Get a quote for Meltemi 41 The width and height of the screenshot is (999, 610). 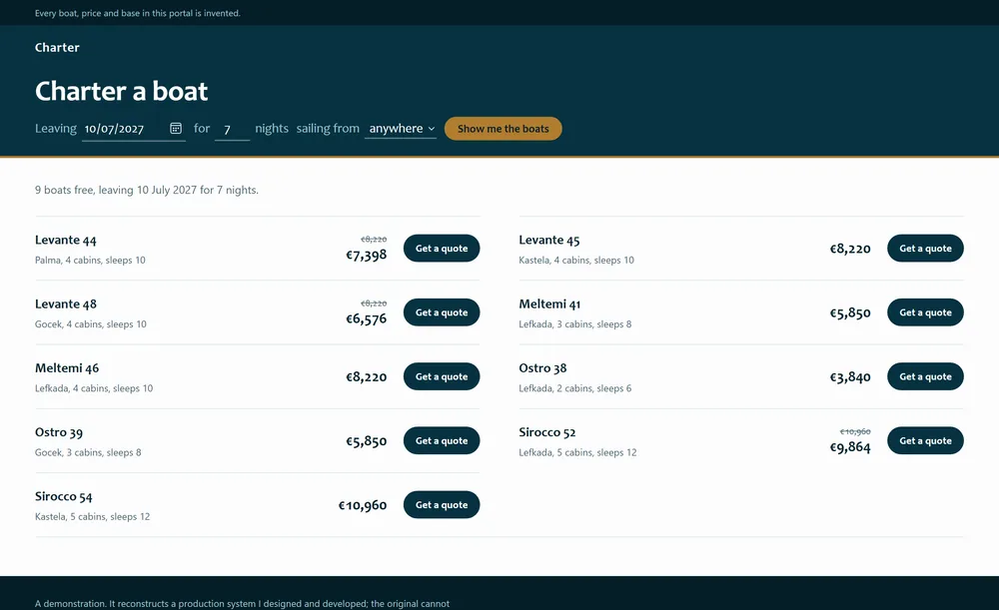[925, 312]
